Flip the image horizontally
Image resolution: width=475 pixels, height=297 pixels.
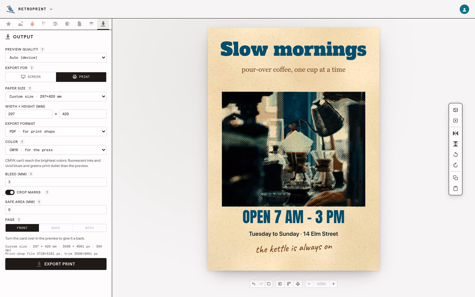coord(455,133)
